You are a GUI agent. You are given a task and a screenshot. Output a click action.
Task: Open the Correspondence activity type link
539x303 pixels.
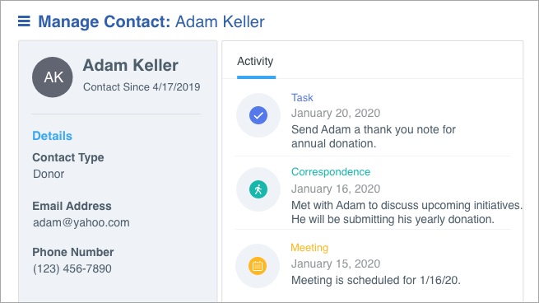tap(331, 171)
